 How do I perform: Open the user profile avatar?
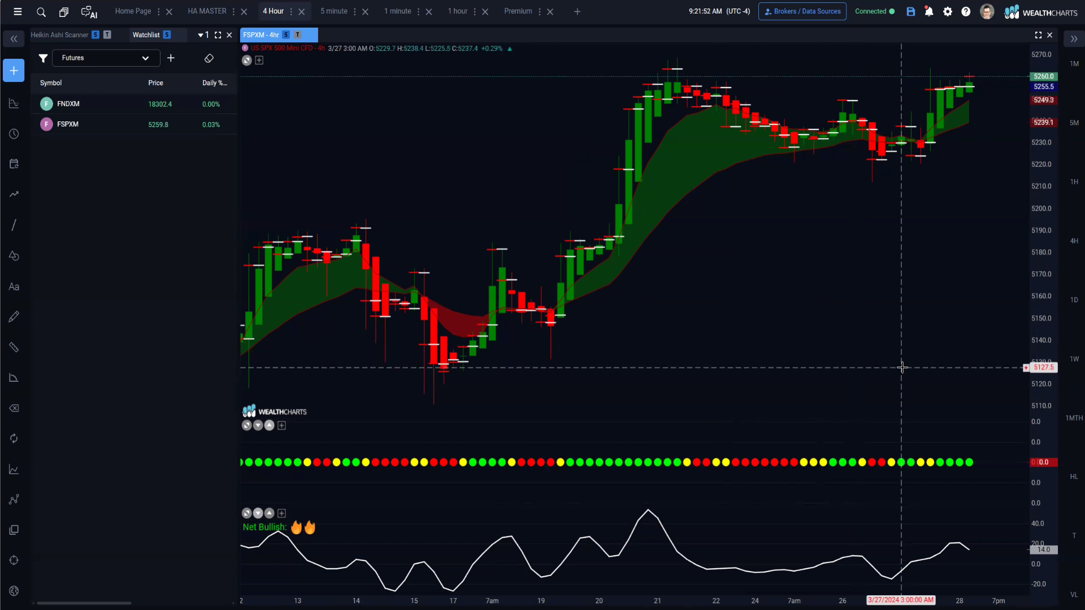click(987, 11)
